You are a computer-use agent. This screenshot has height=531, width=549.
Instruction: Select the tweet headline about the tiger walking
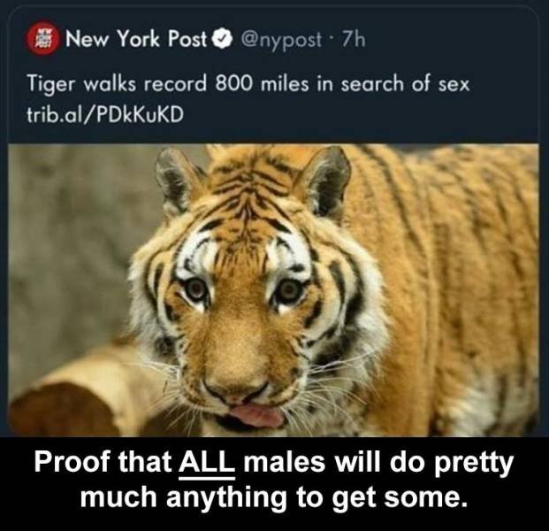[248, 84]
